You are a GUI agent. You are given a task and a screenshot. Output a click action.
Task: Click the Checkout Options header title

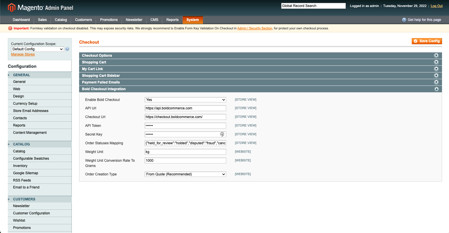pyautogui.click(x=97, y=56)
